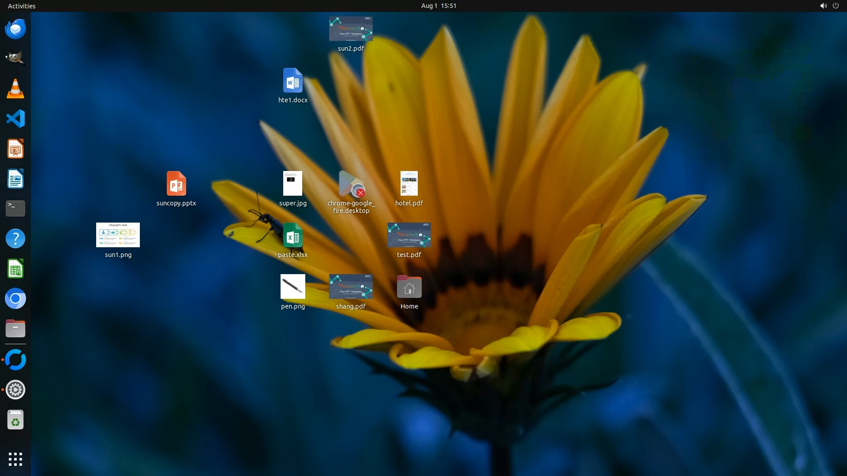
Task: Click the volume speaker icon
Action: pos(823,6)
